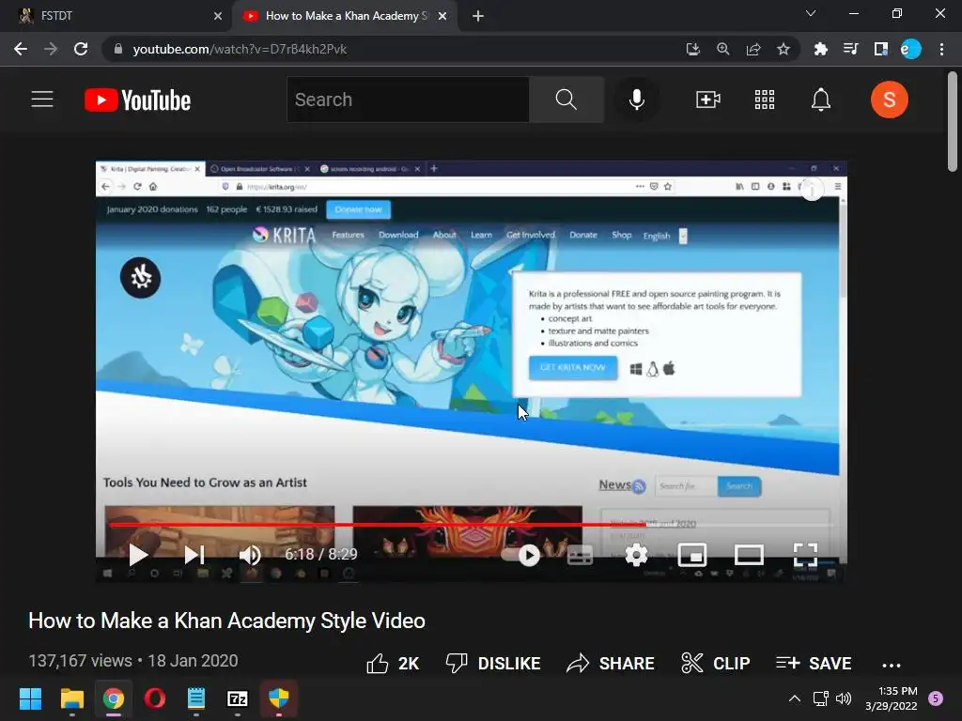Open the YouTube apps grid icon
This screenshot has width=962, height=721.
point(765,100)
